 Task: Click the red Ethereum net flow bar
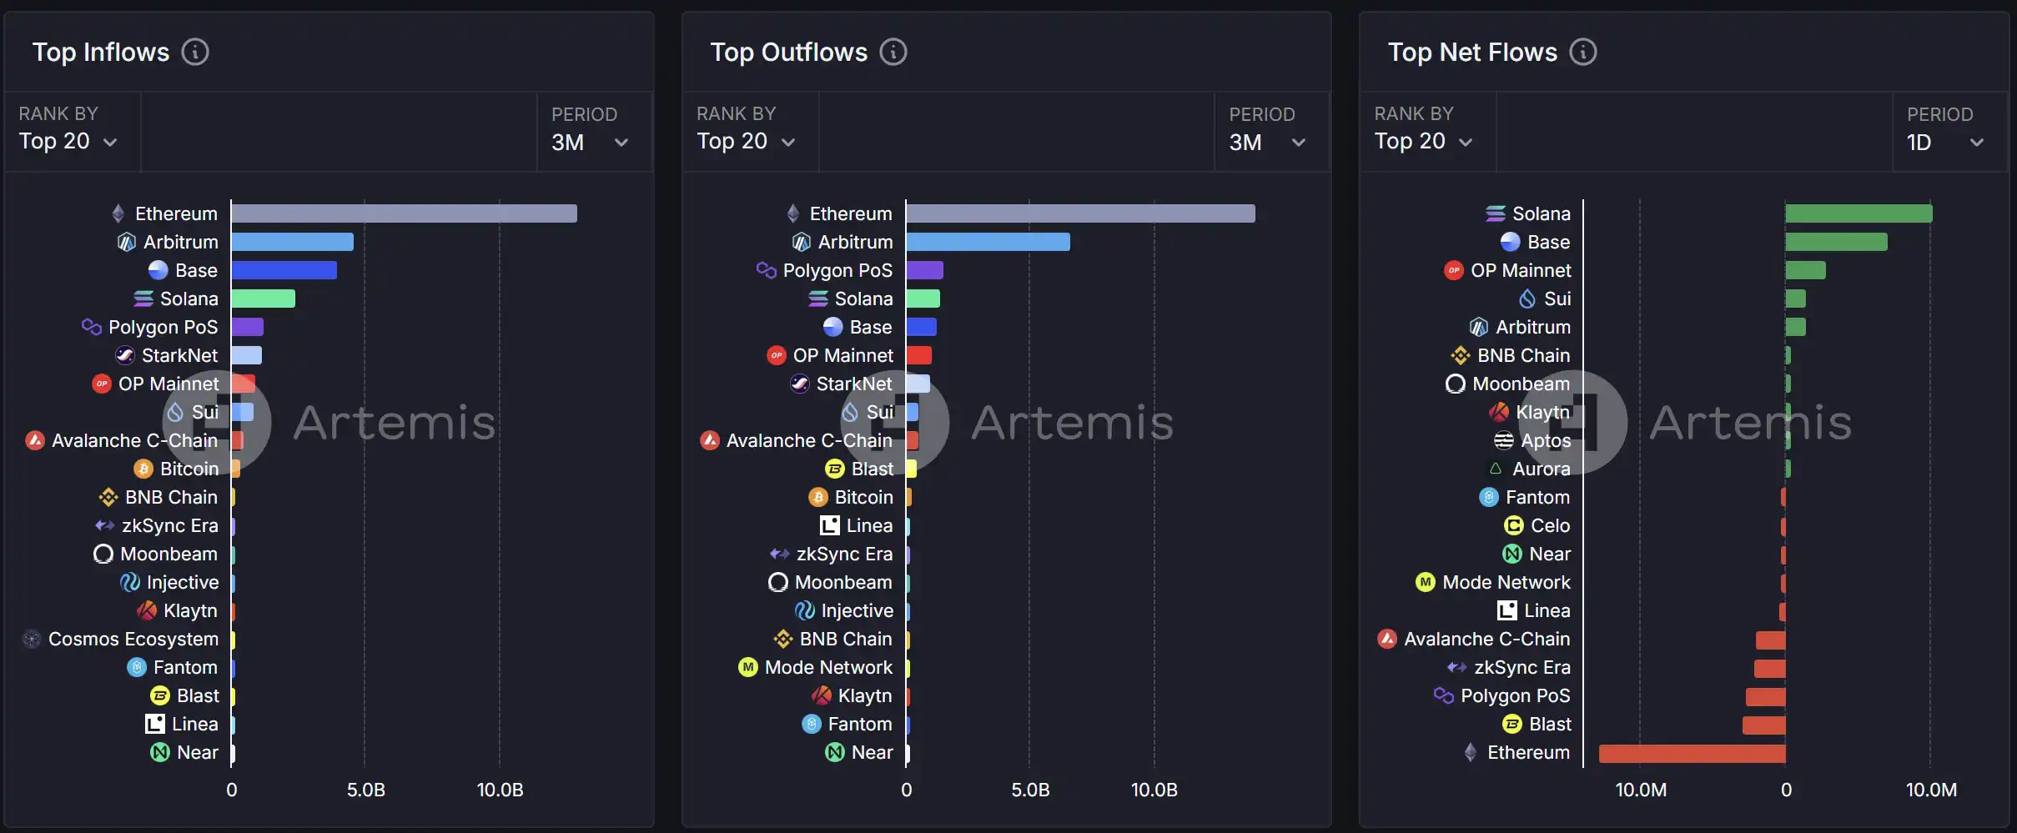point(1692,754)
